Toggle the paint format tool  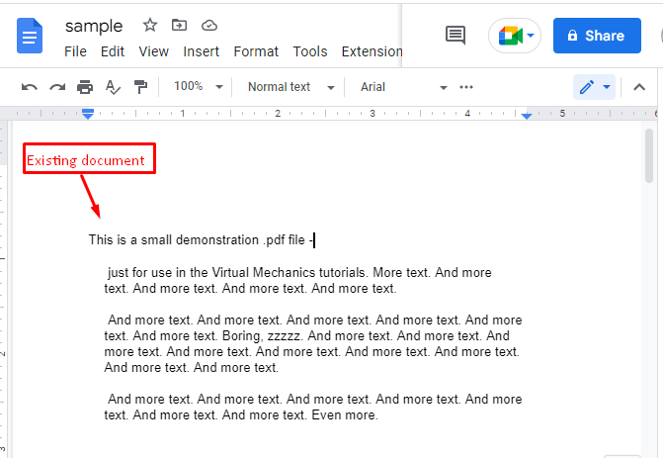point(140,87)
